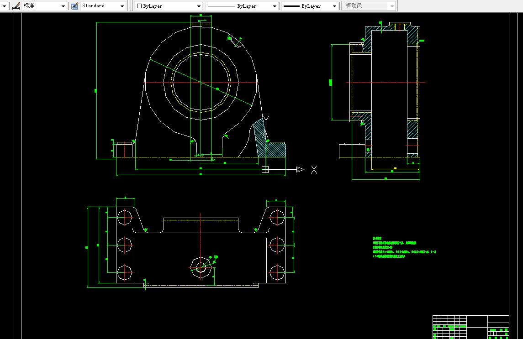Click the UCS origin square box
523x339 pixels.
[x=265, y=170]
